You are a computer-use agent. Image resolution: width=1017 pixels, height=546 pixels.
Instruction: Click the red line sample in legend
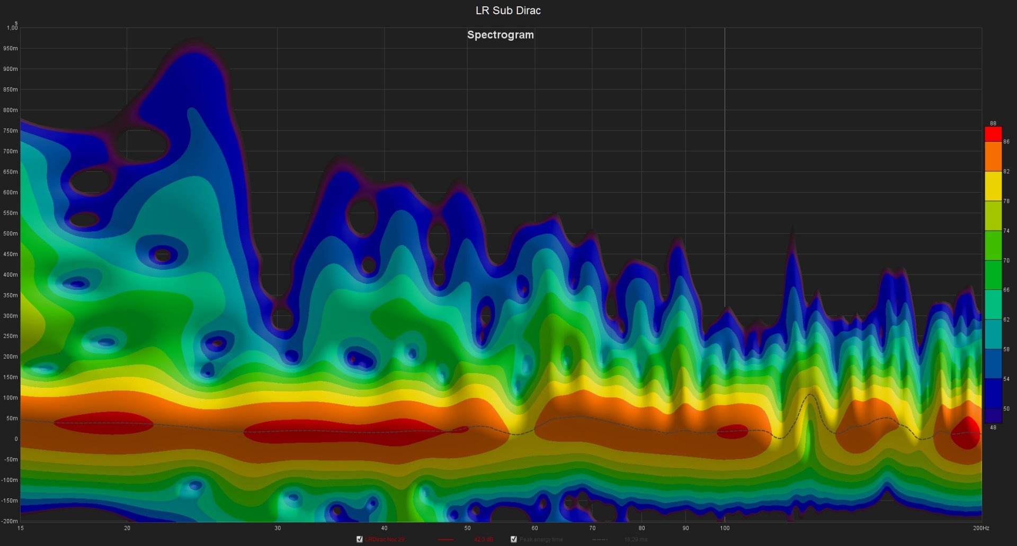pyautogui.click(x=446, y=539)
